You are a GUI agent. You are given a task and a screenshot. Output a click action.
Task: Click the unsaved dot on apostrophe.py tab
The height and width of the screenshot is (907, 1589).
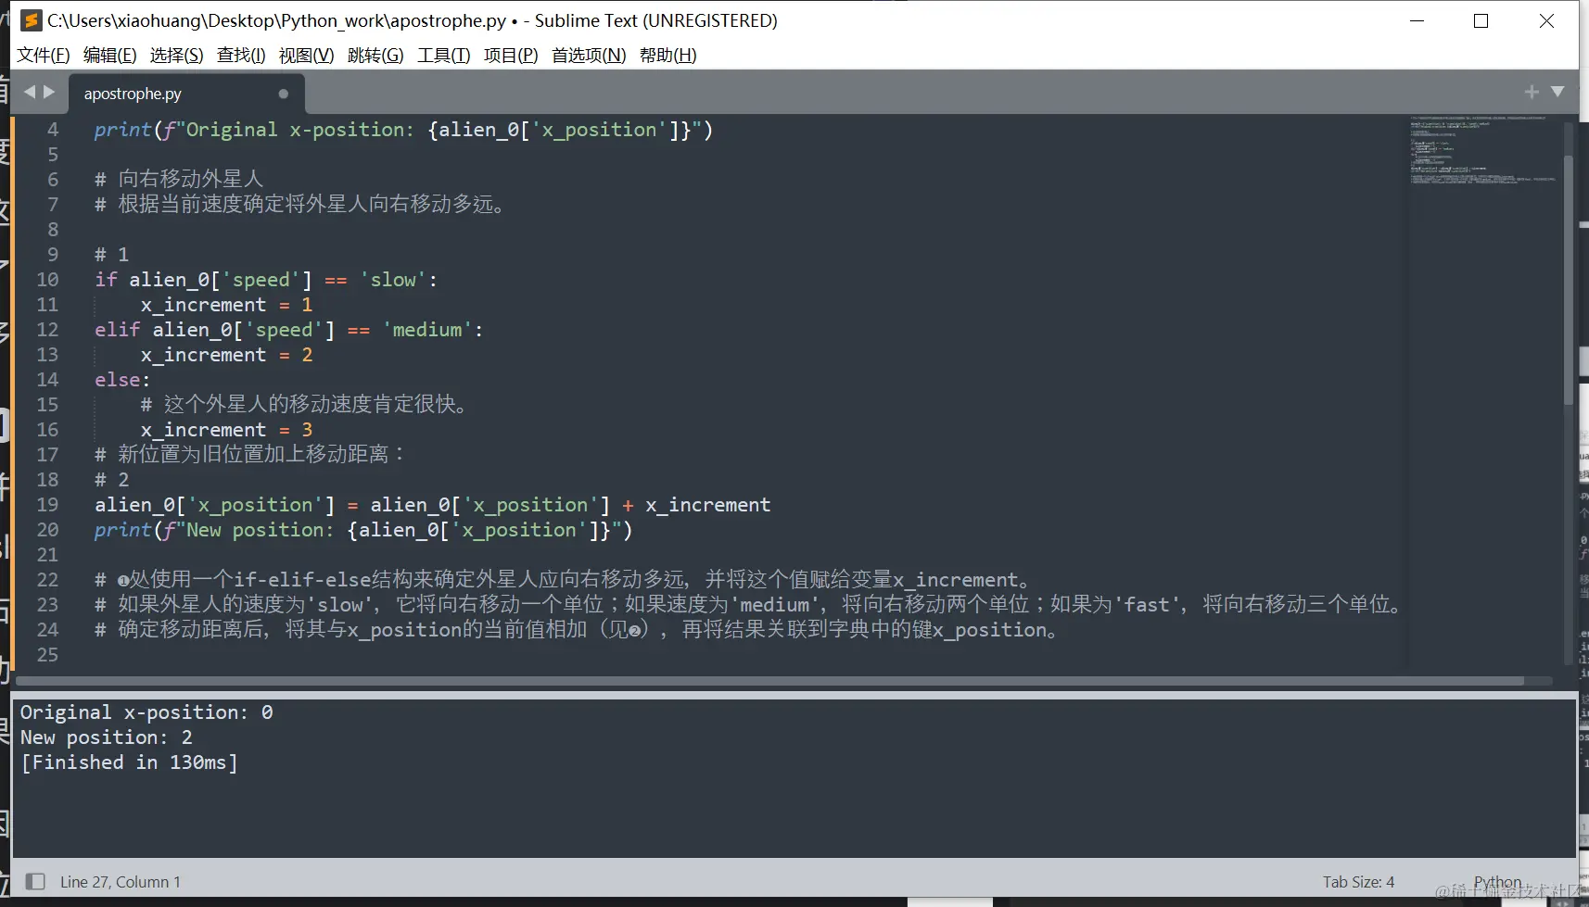[x=284, y=94]
